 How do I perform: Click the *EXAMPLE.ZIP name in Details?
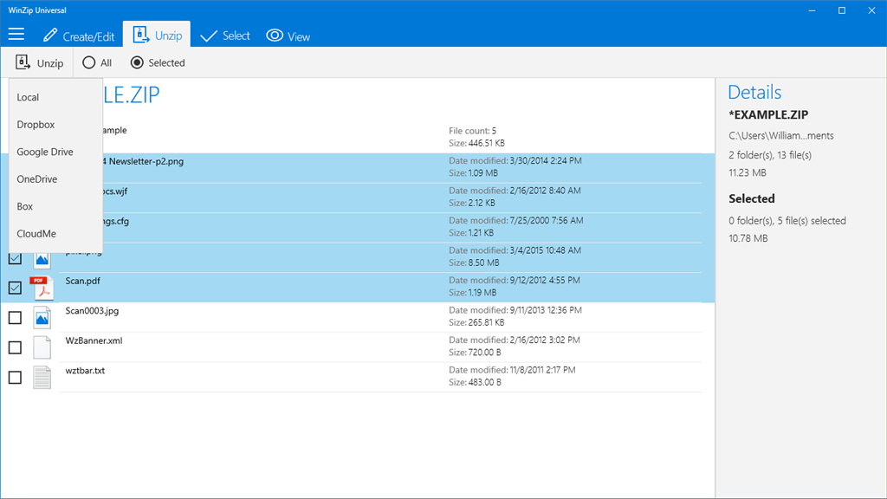pyautogui.click(x=768, y=115)
